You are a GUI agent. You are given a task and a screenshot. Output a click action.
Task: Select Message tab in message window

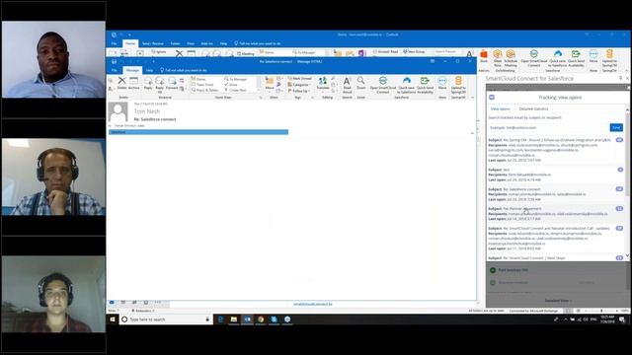pyautogui.click(x=132, y=70)
